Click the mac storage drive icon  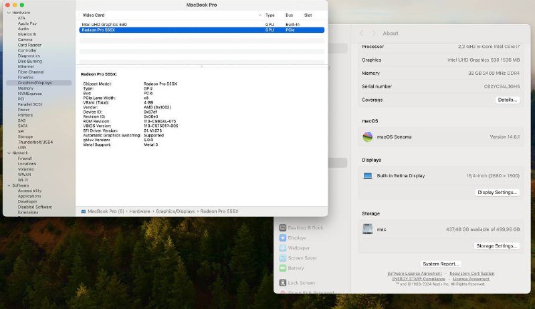click(x=367, y=229)
